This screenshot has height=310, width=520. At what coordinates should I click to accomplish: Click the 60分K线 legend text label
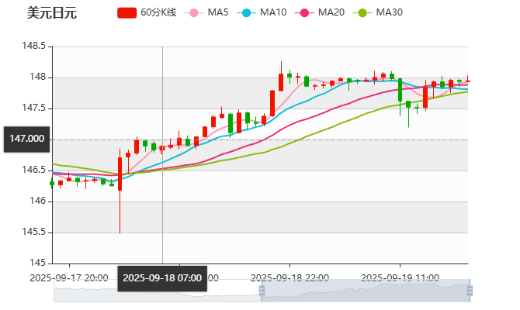click(158, 13)
